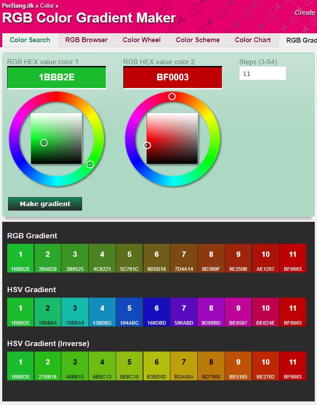Go to the Color Scheme tab
317x405 pixels.
198,40
